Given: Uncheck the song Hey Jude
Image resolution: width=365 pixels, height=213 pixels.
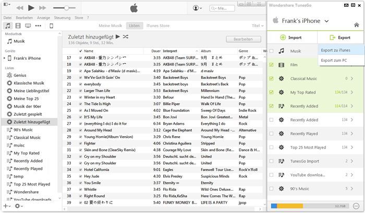Looking at the screenshot, I should click(80, 176).
